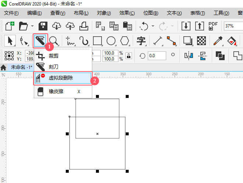Image resolution: width=243 pixels, height=183 pixels.
Task: Import a file with down-arrow icon
Action: [x=186, y=26]
